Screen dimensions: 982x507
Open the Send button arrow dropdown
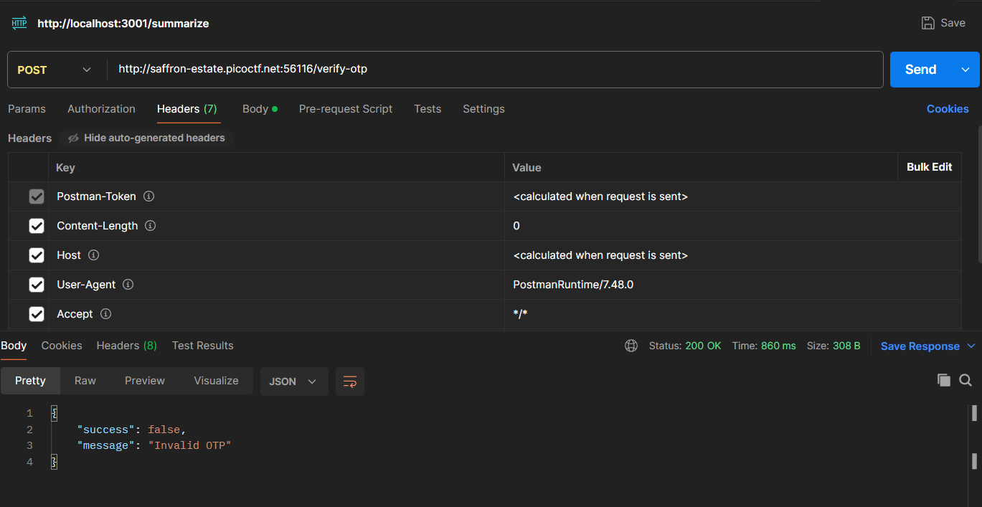[966, 70]
